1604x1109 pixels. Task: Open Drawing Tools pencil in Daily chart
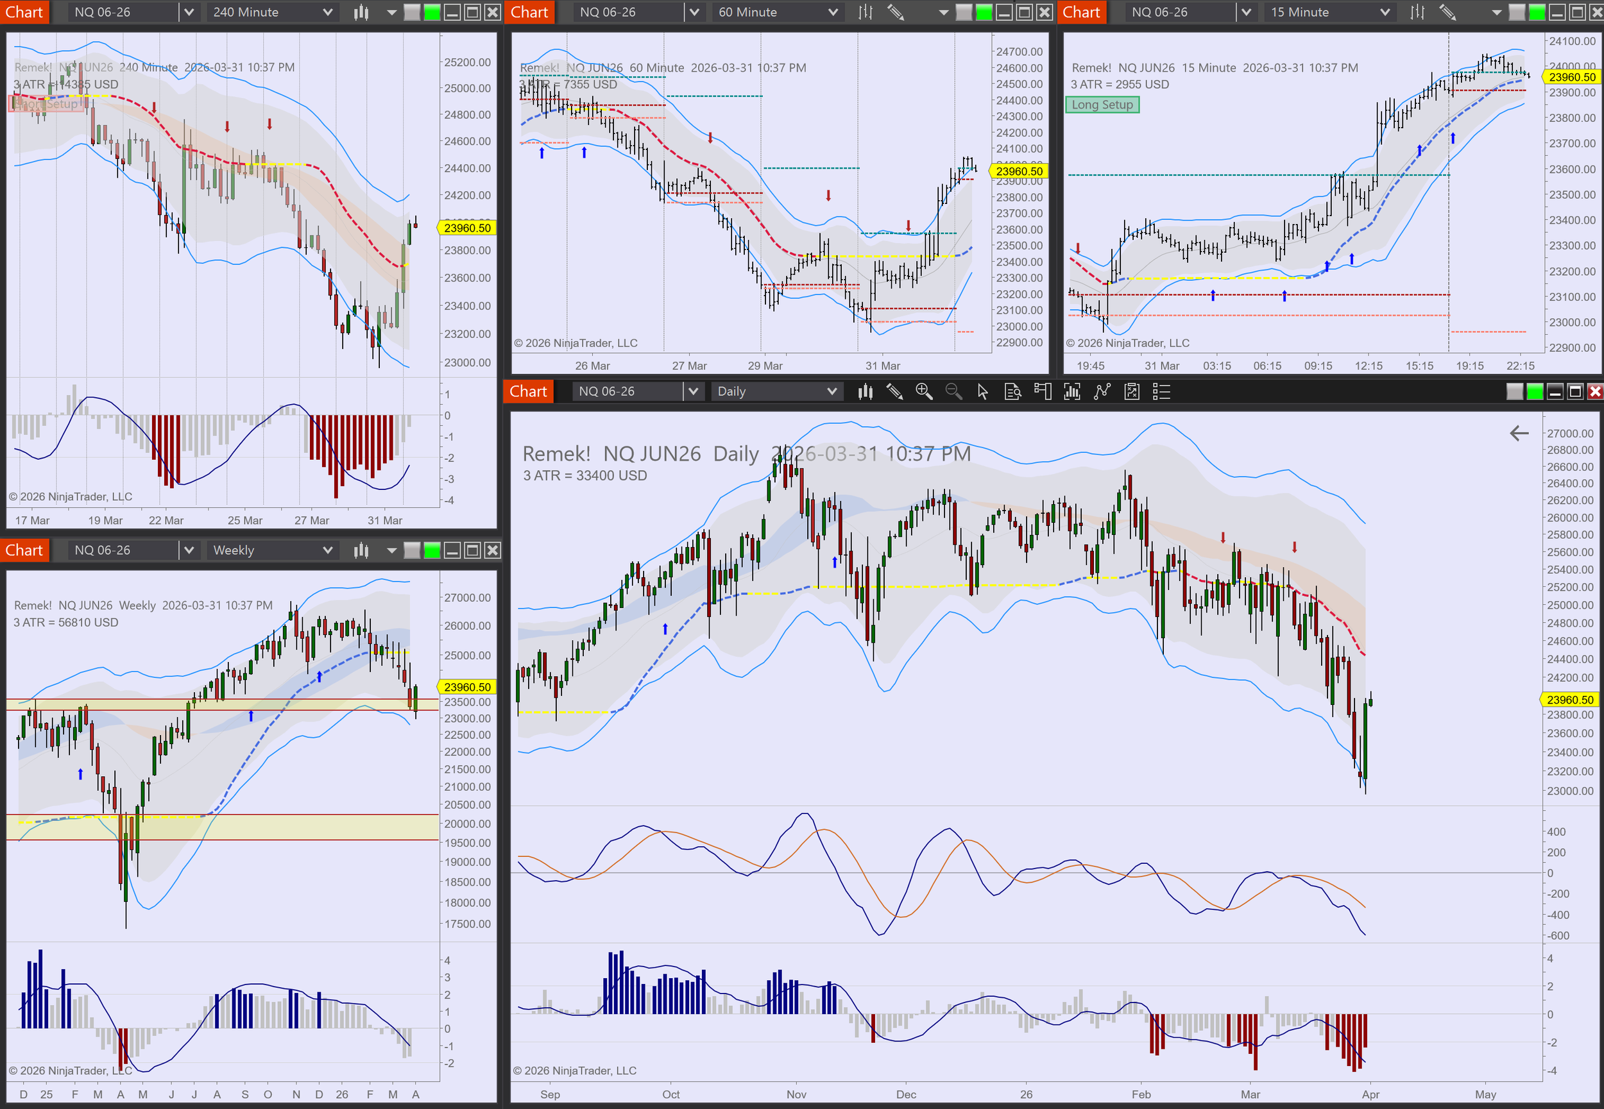[894, 392]
